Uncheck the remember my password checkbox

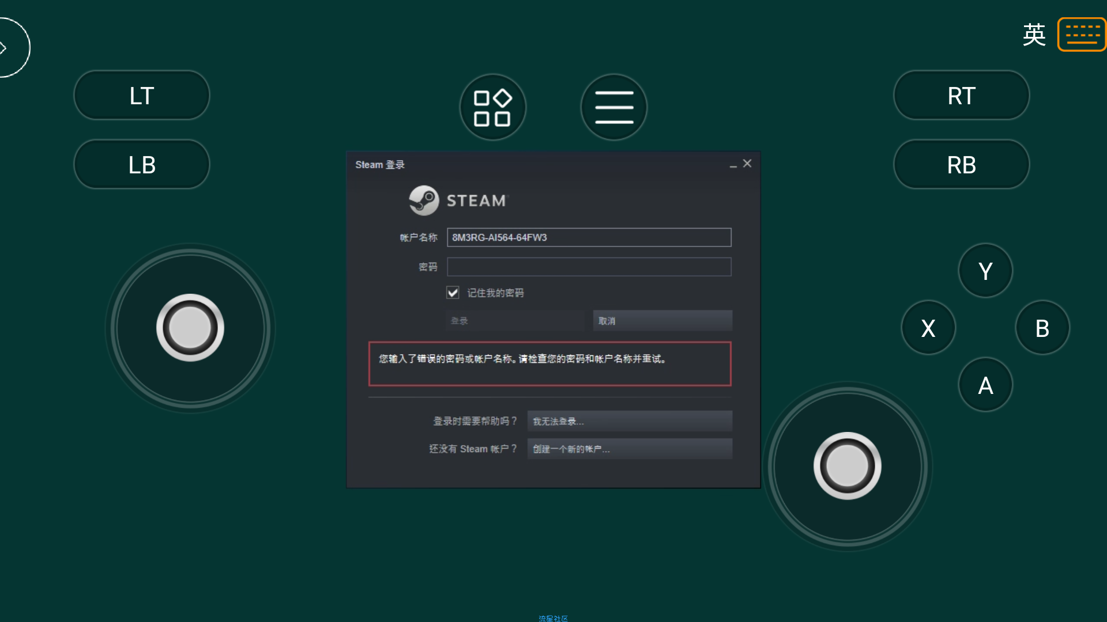[453, 293]
